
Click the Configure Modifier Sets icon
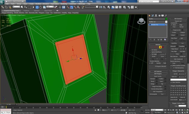click(x=165, y=40)
